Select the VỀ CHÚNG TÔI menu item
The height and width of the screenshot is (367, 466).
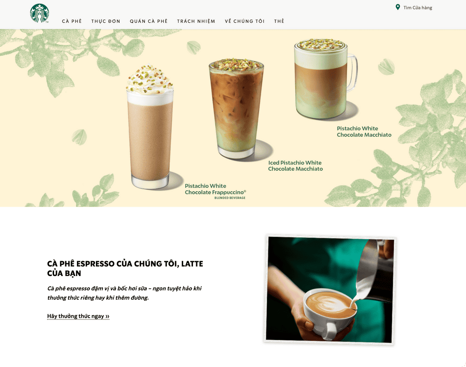tap(245, 21)
